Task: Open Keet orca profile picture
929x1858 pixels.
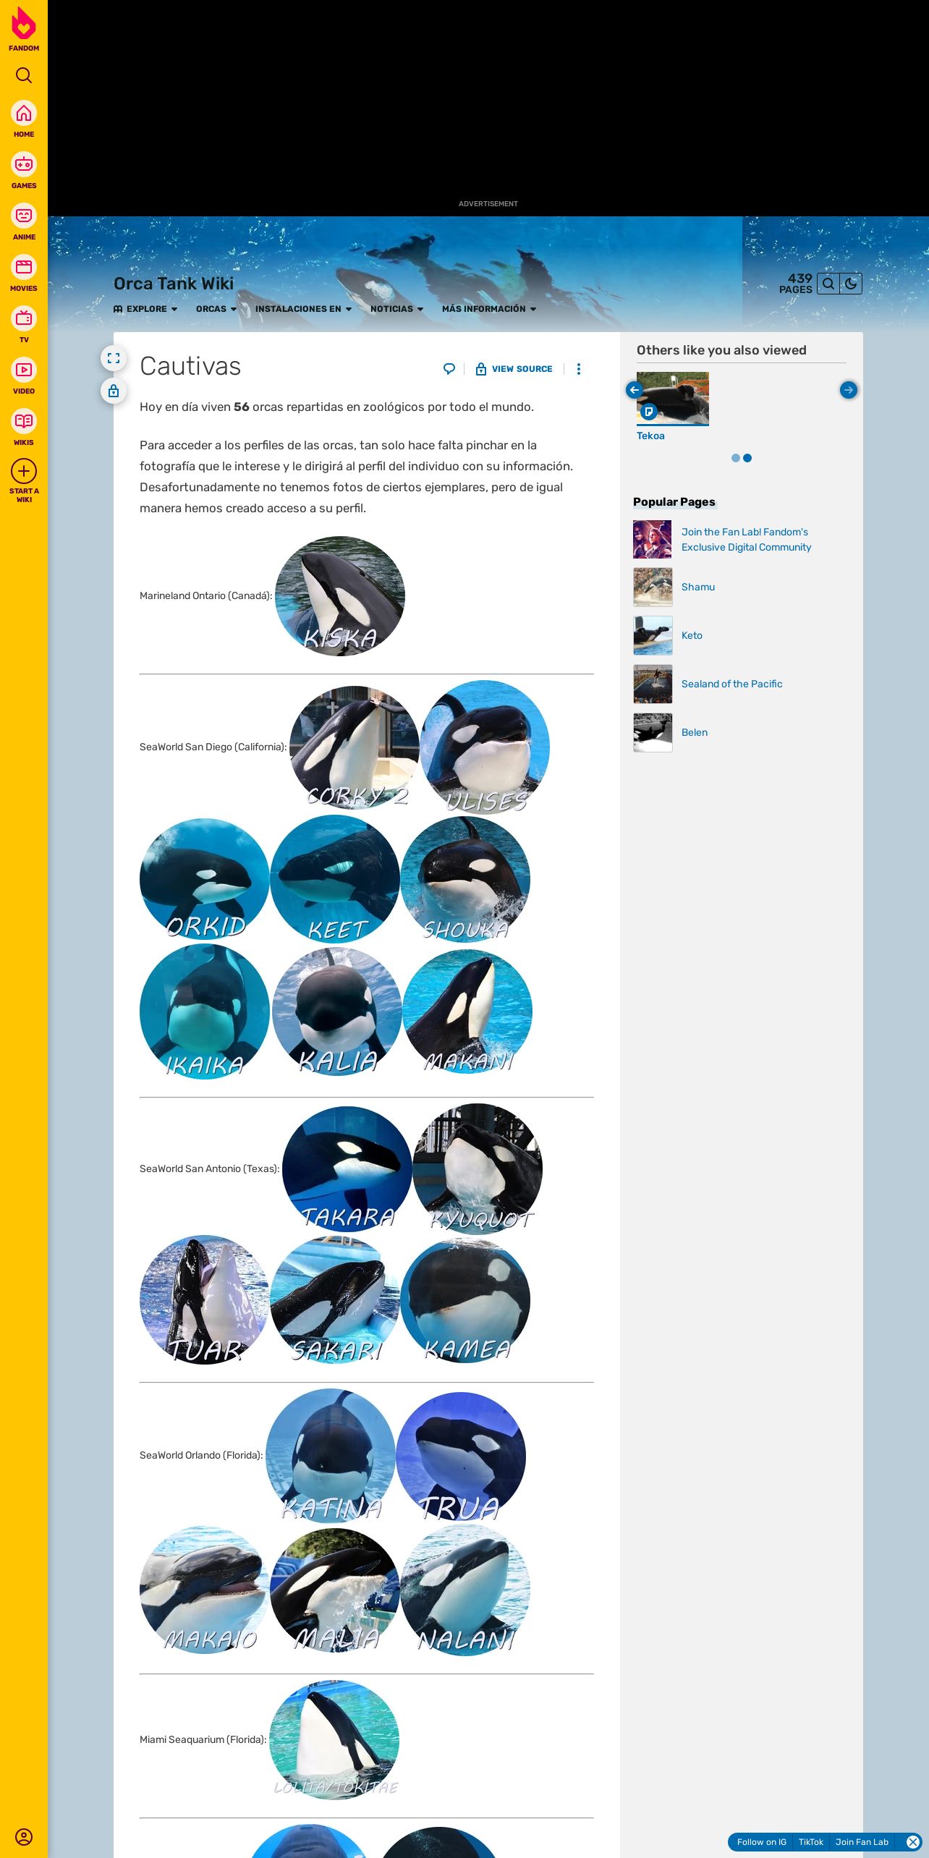Action: 335,879
